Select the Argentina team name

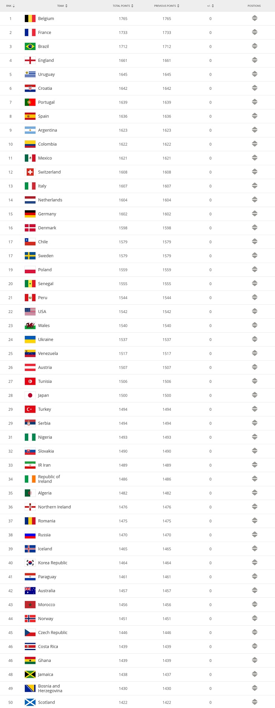coord(48,130)
